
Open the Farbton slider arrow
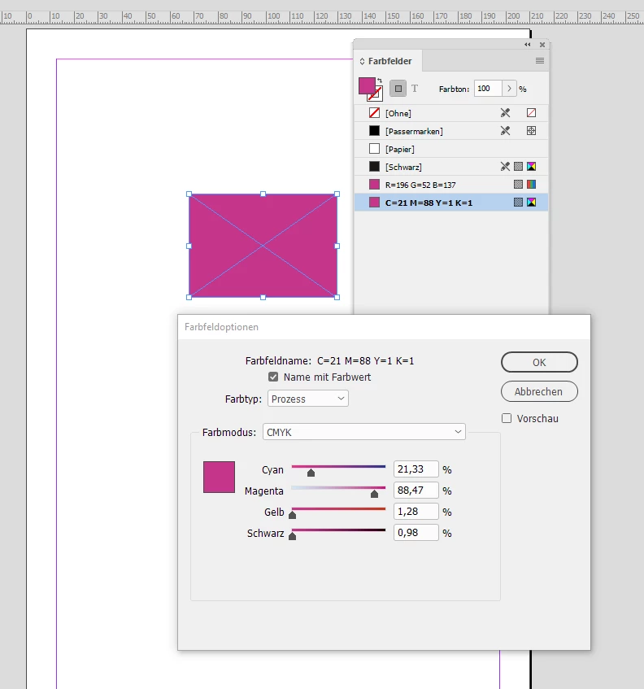(x=509, y=89)
